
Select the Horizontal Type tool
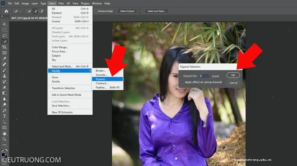pyautogui.click(x=4, y=116)
